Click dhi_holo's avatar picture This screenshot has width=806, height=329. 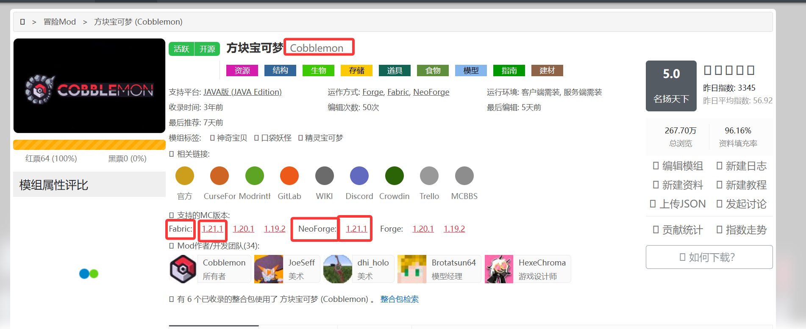(338, 269)
